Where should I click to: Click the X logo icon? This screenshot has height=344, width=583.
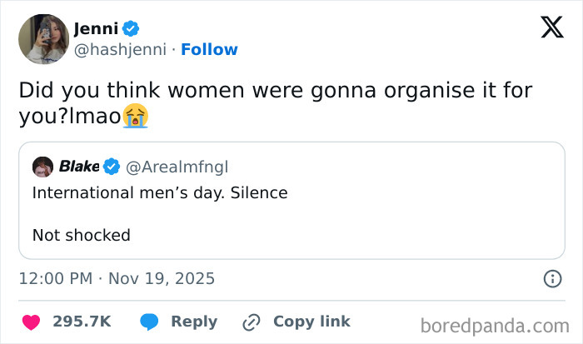click(x=551, y=27)
